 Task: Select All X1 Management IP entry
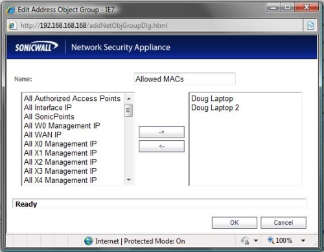point(60,153)
